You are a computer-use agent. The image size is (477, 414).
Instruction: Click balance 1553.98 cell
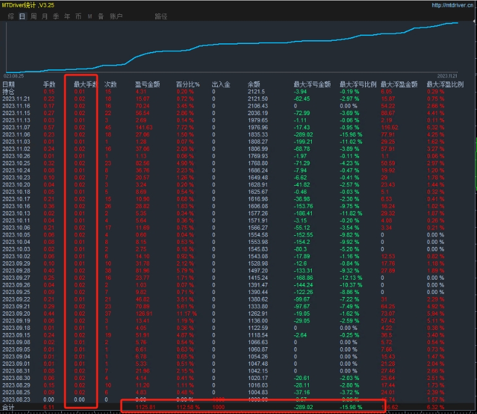tap(258, 242)
